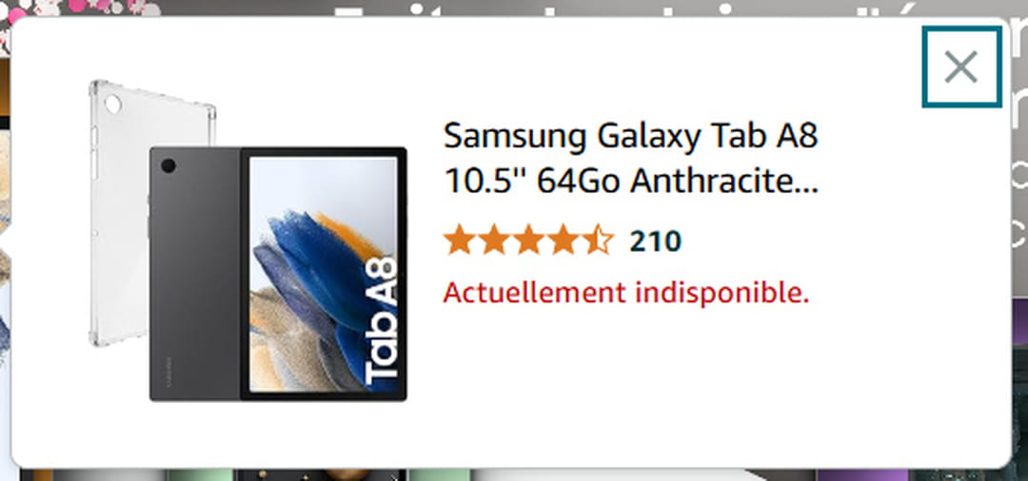Screen dimensions: 1028x481
Task: Click the third orange rating star
Action: pos(528,240)
